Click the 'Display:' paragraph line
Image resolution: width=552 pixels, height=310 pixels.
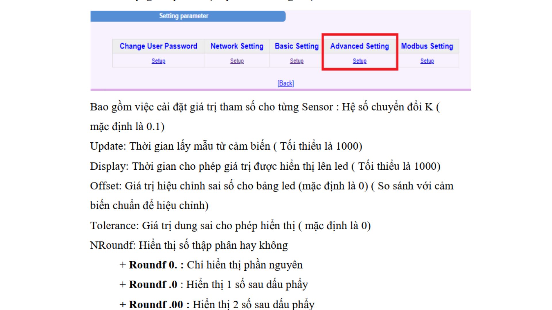click(x=265, y=166)
